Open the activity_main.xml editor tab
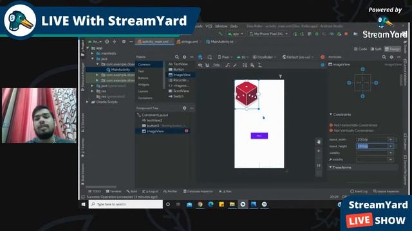 pyautogui.click(x=155, y=42)
